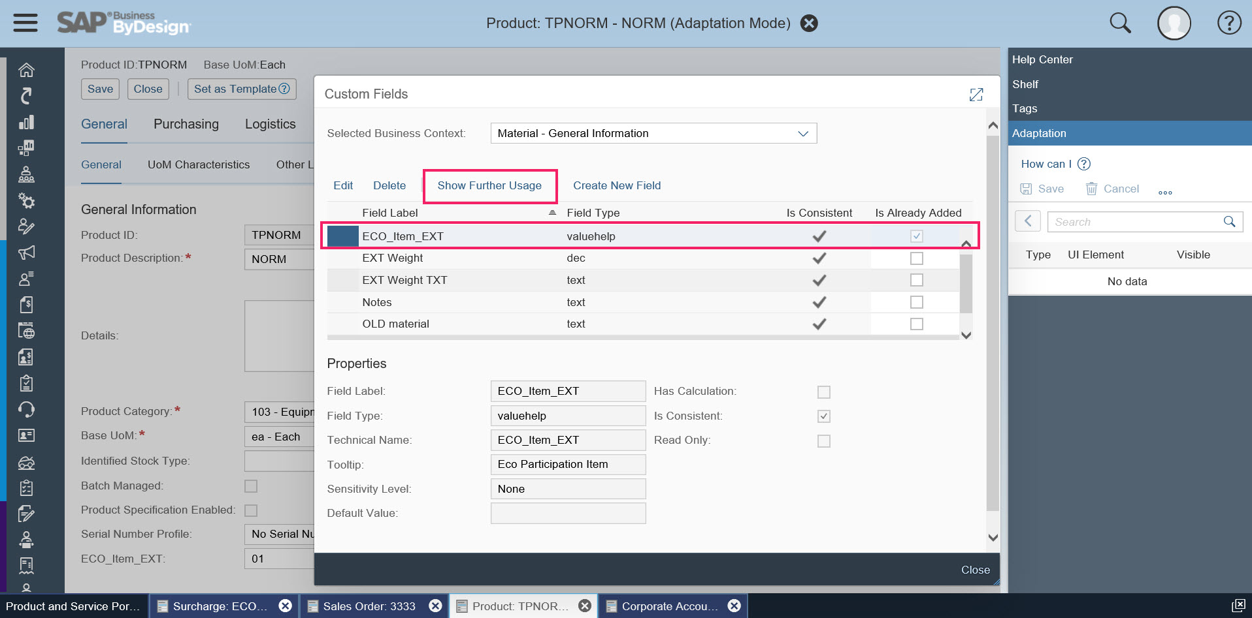The width and height of the screenshot is (1252, 618).
Task: Click dialog scrollbar down arrow
Action: pyautogui.click(x=993, y=538)
